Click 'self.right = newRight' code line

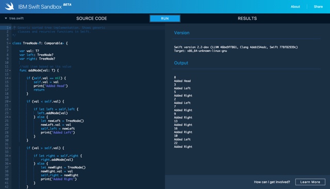[x=60, y=175]
